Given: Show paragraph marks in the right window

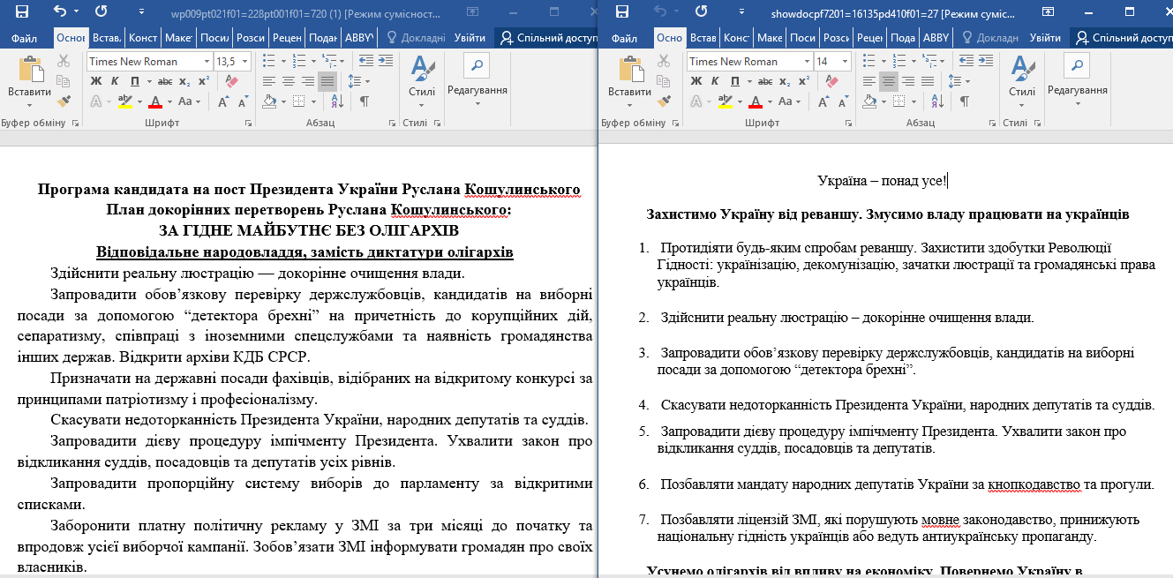Looking at the screenshot, I should coord(964,101).
